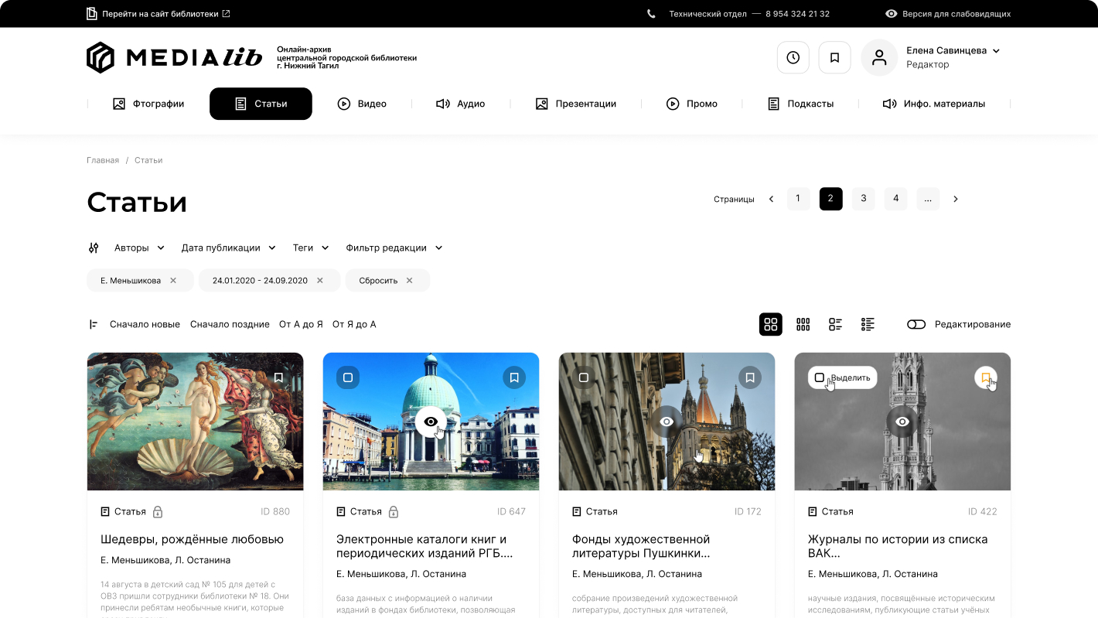Image resolution: width=1098 pixels, height=618 pixels.
Task: Bookmark the Venice article card
Action: (x=514, y=377)
